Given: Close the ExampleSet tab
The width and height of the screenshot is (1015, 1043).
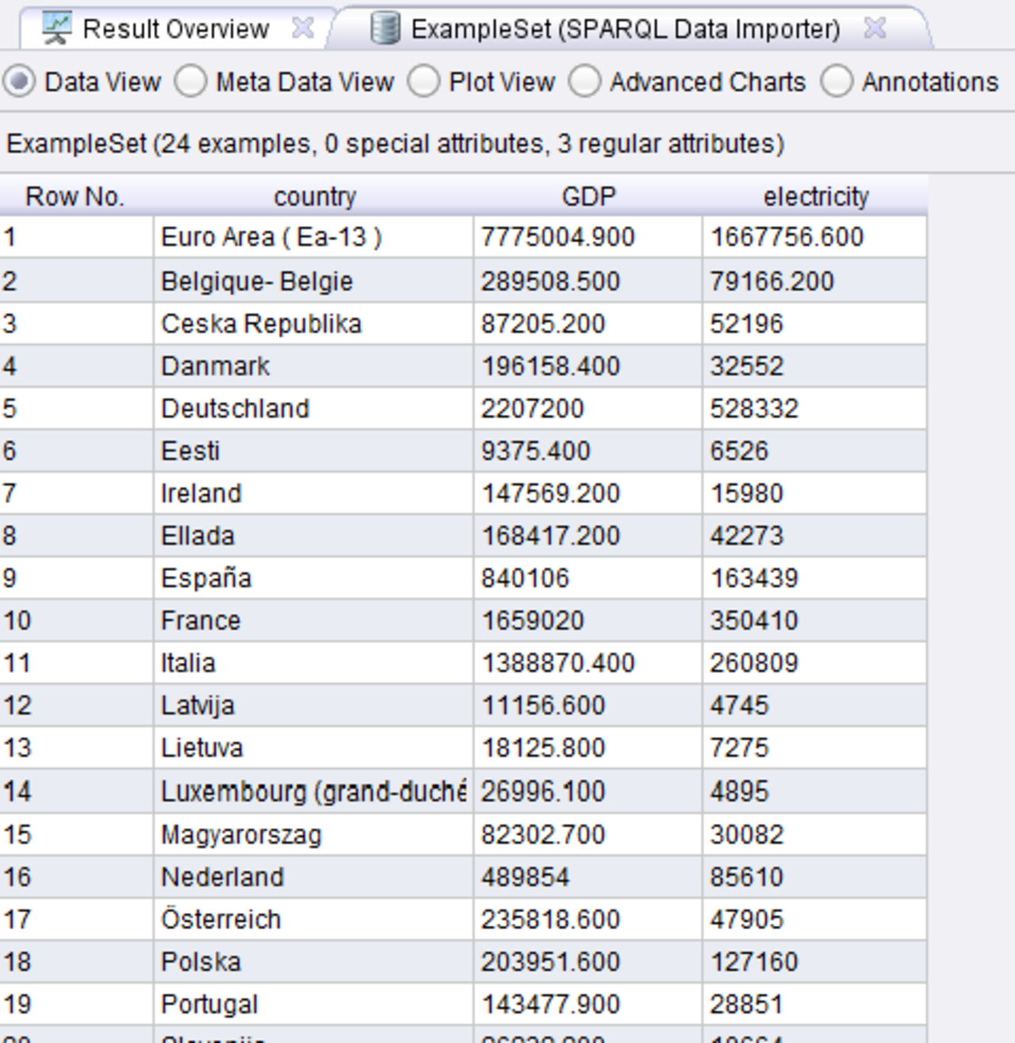Looking at the screenshot, I should [873, 28].
